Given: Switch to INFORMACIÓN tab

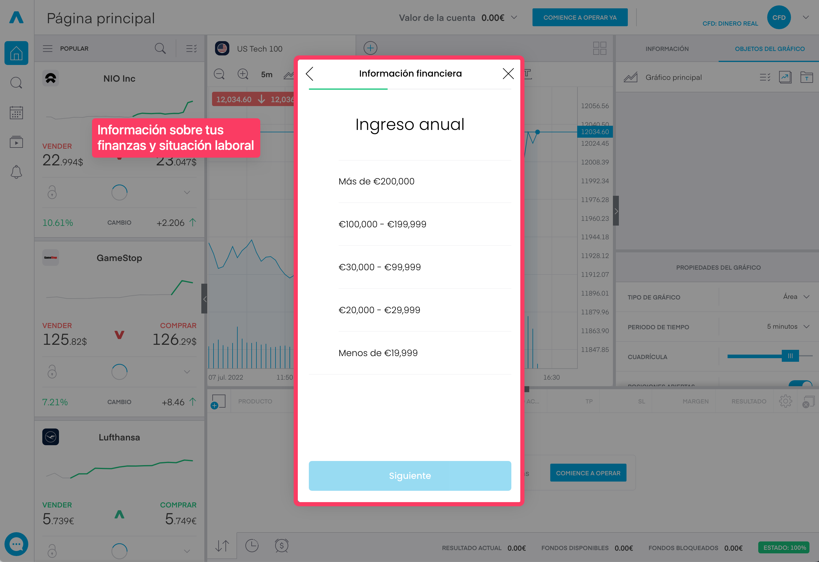Looking at the screenshot, I should (x=667, y=49).
